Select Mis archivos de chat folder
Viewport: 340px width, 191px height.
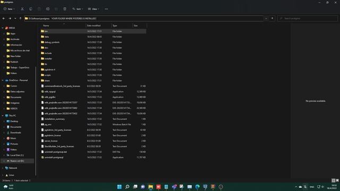click(20, 50)
